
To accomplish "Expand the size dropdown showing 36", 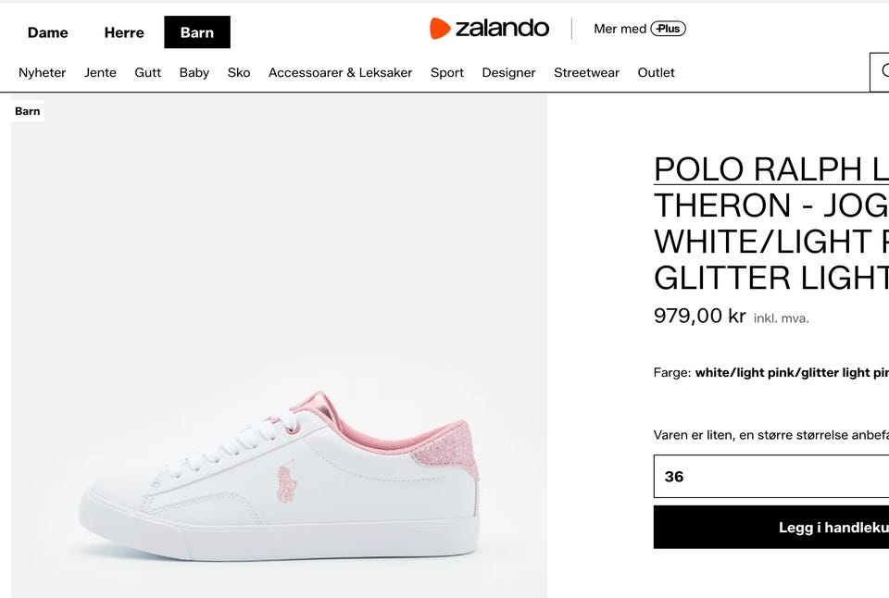I will [770, 476].
